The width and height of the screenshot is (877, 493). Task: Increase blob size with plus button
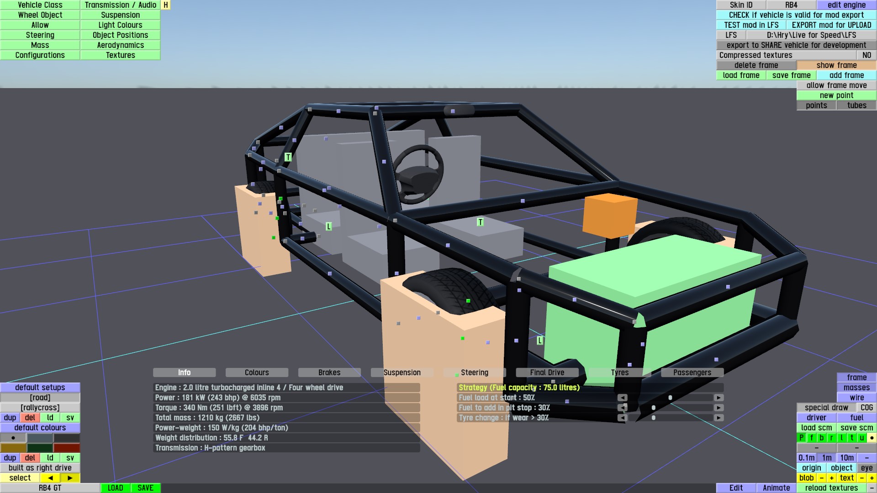pyautogui.click(x=831, y=478)
